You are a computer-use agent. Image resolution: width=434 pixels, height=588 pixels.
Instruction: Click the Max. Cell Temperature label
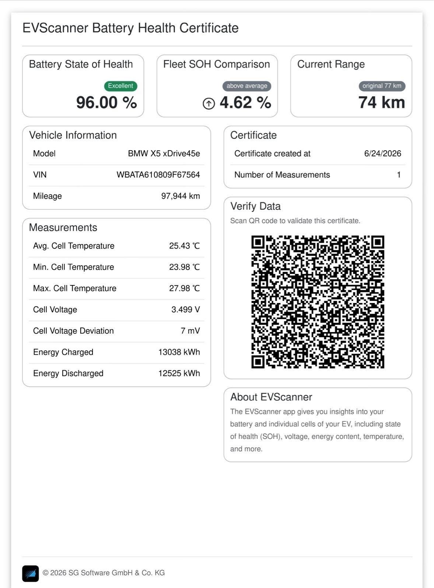click(x=75, y=288)
